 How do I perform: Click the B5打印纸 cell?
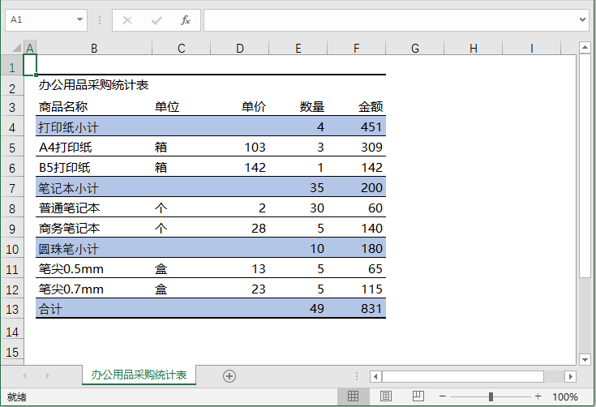click(x=94, y=167)
